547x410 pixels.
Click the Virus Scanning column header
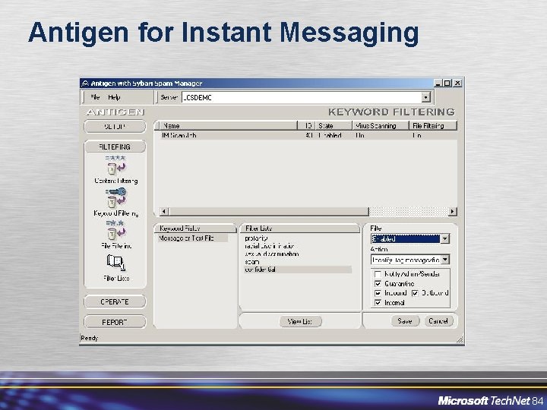pos(381,125)
